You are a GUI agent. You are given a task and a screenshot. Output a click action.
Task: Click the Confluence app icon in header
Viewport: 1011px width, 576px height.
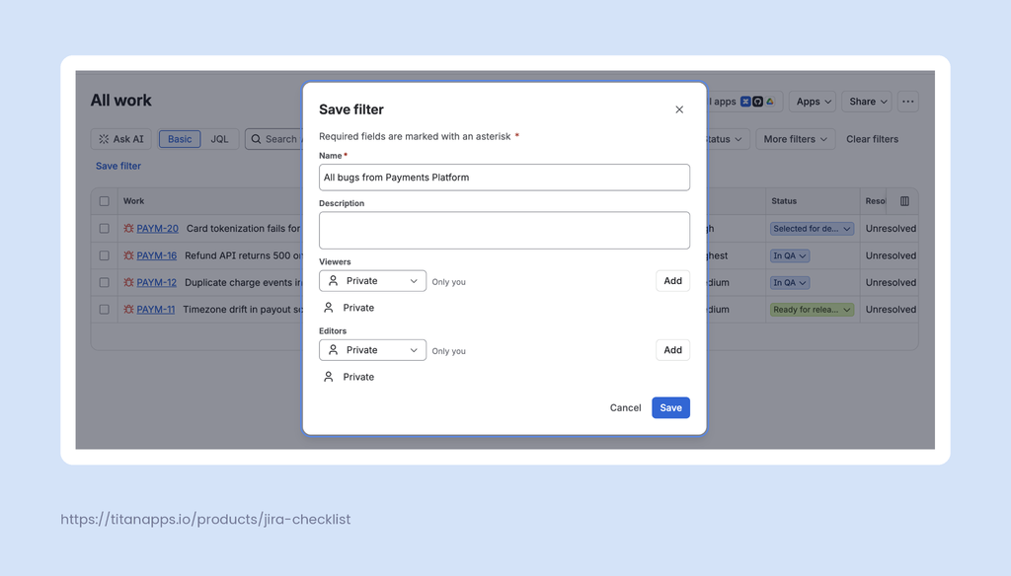click(x=745, y=102)
